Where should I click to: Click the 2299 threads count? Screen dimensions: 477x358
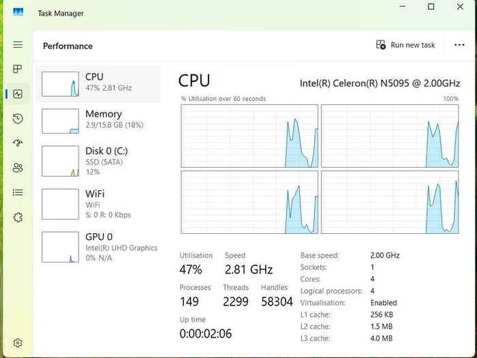click(x=236, y=301)
